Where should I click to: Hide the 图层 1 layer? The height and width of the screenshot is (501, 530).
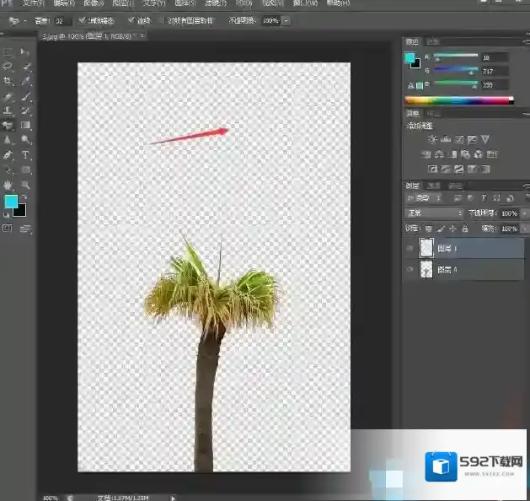410,248
